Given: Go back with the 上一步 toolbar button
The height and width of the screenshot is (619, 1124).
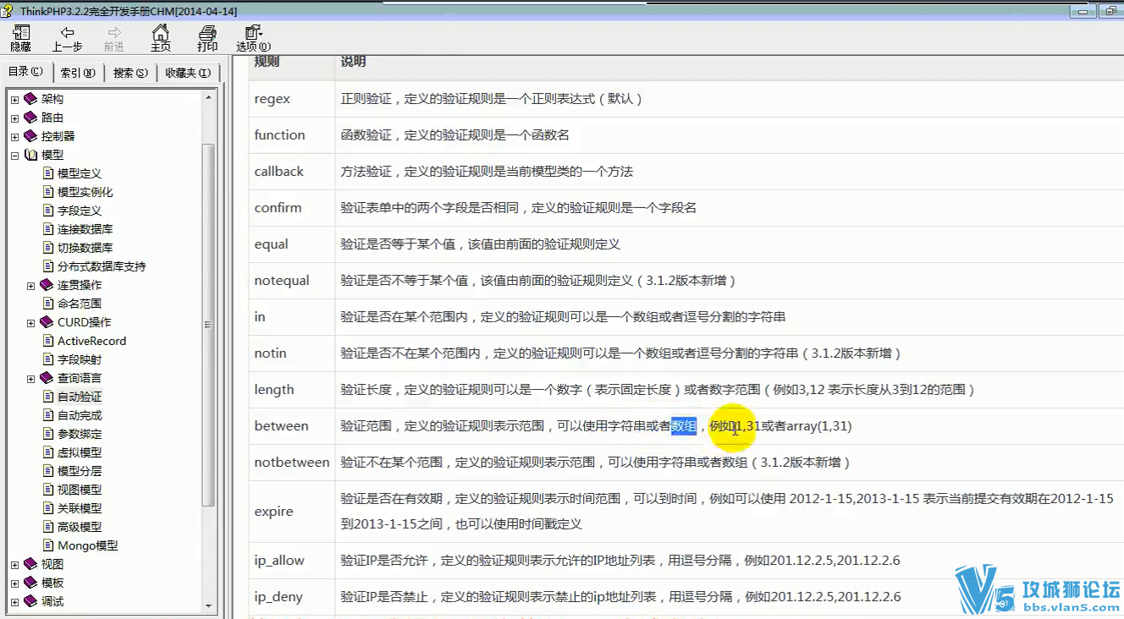Looking at the screenshot, I should (x=67, y=38).
